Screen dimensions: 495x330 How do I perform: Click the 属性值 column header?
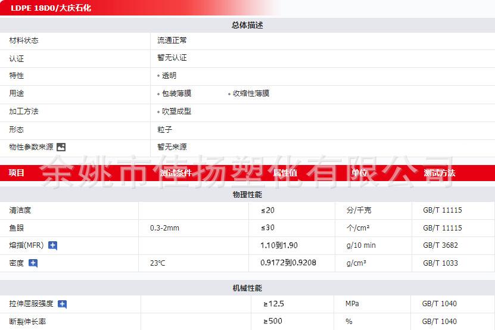click(x=285, y=173)
